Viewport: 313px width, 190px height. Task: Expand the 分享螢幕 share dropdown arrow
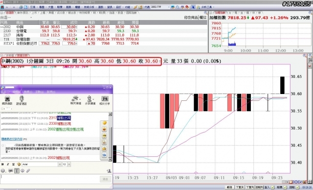pos(93,99)
